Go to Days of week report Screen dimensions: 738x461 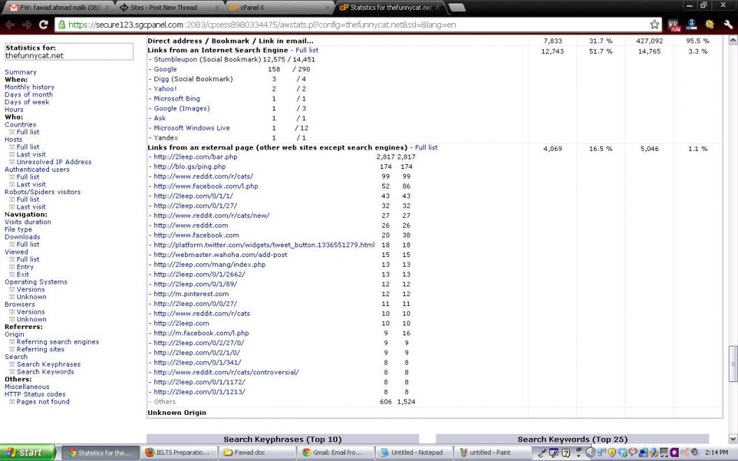(27, 102)
